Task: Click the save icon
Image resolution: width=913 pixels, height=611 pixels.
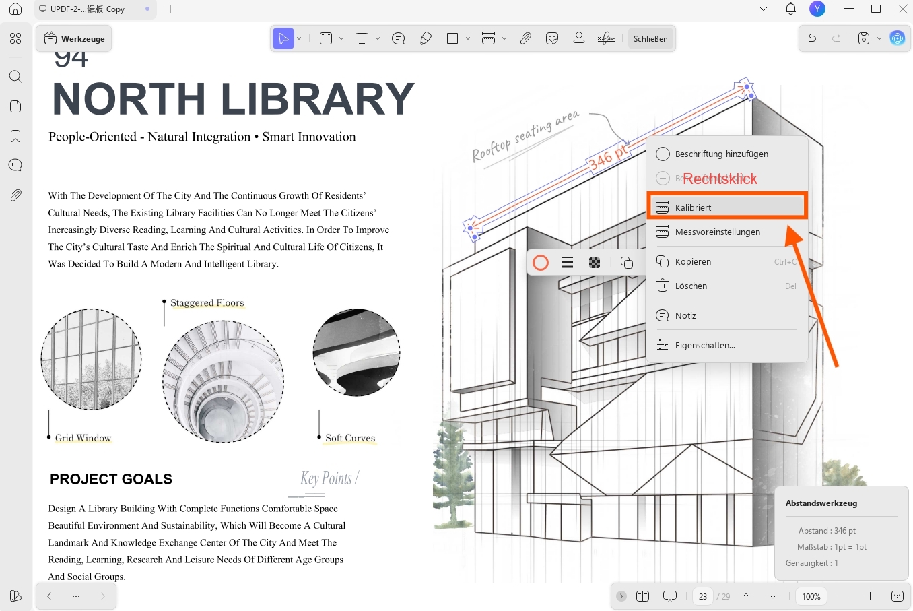Action: [x=864, y=38]
